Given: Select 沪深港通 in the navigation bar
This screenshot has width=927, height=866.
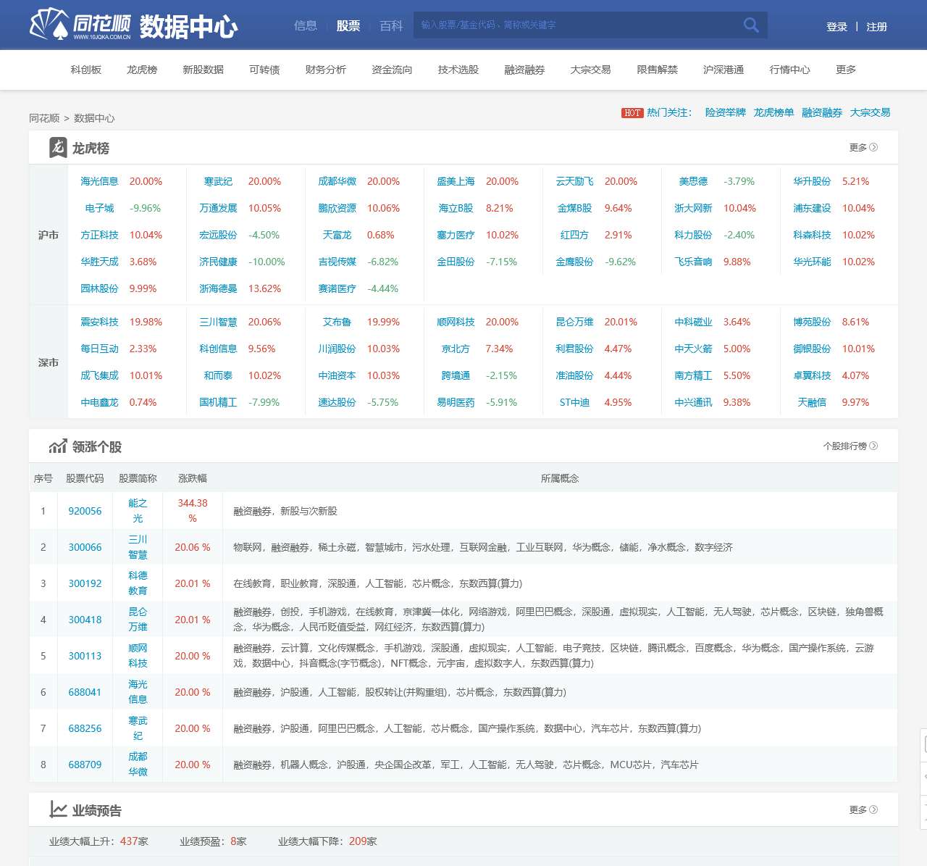Looking at the screenshot, I should [721, 70].
